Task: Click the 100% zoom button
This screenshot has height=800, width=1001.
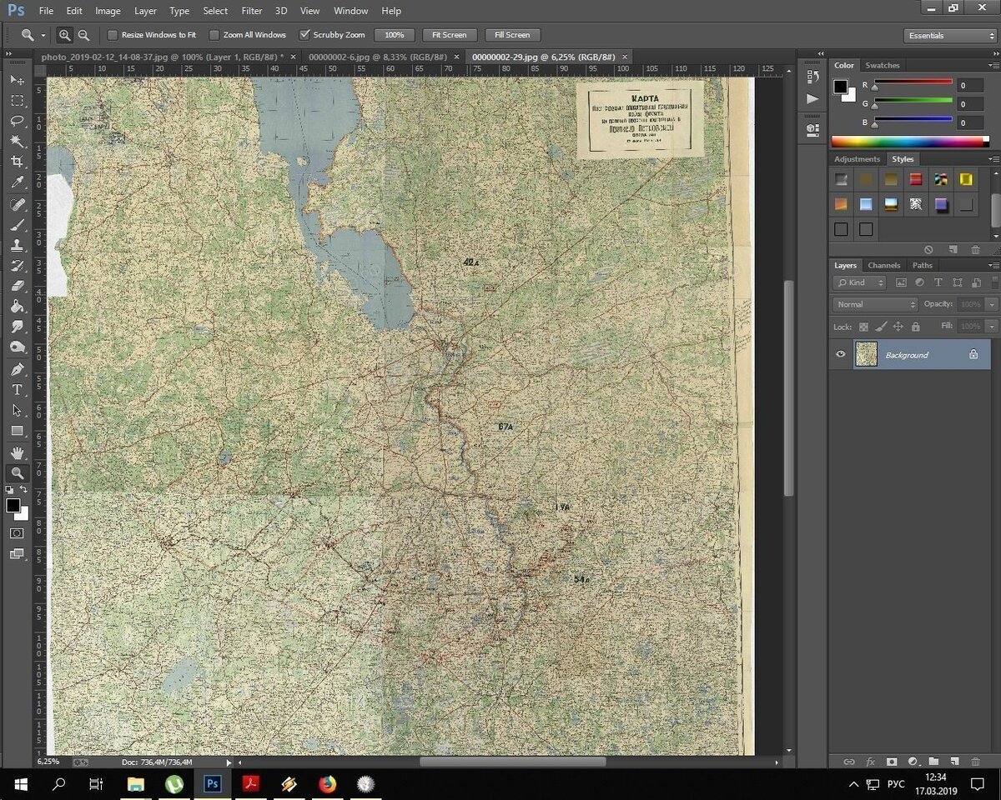Action: 395,35
